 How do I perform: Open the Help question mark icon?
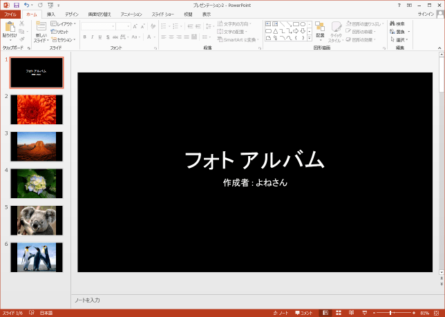[399, 5]
